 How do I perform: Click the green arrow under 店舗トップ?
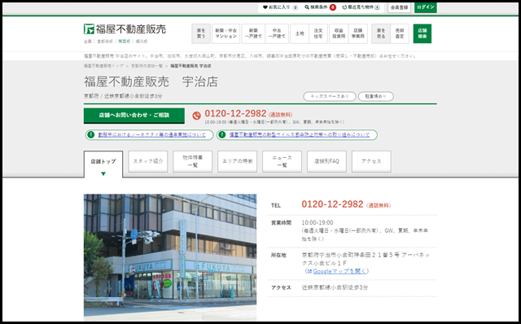pyautogui.click(x=103, y=173)
